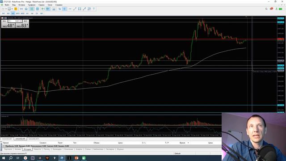Sort history by Объем column header
This screenshot has height=161, width=286.
pyautogui.click(x=97, y=143)
